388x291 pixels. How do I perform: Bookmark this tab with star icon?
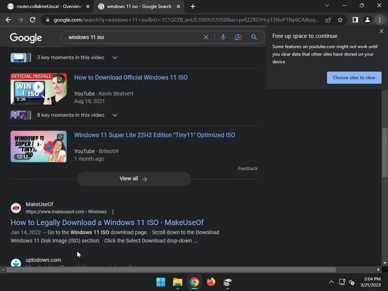point(340,20)
